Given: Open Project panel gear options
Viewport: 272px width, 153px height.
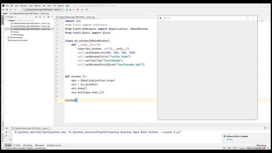Looking at the screenshot, I should coord(48,17).
